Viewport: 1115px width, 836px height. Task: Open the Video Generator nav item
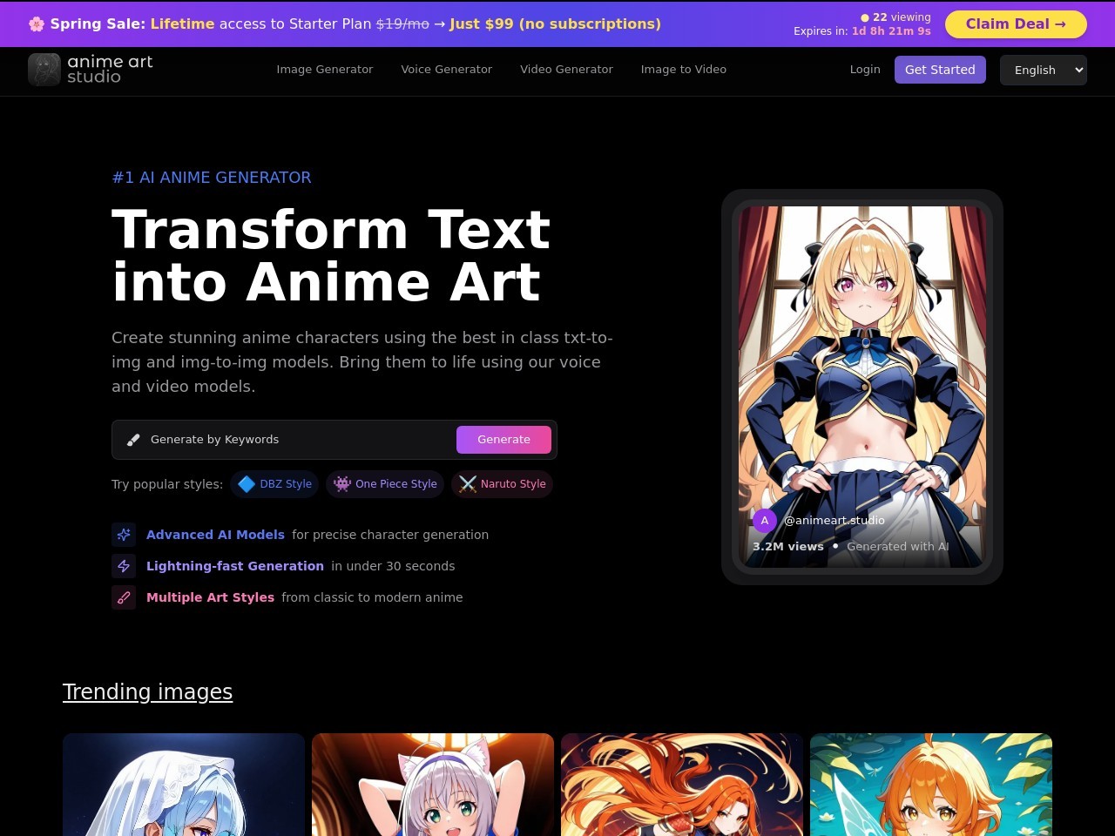(x=567, y=70)
